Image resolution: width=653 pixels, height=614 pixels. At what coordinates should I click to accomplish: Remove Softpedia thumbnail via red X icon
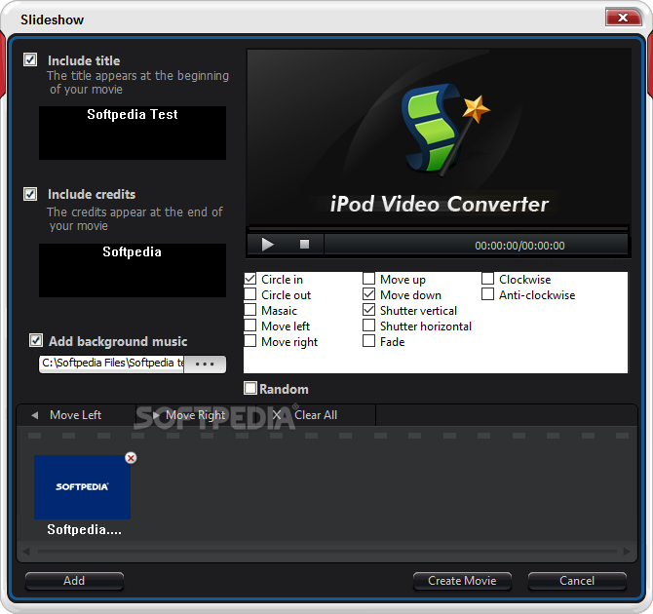[x=131, y=458]
